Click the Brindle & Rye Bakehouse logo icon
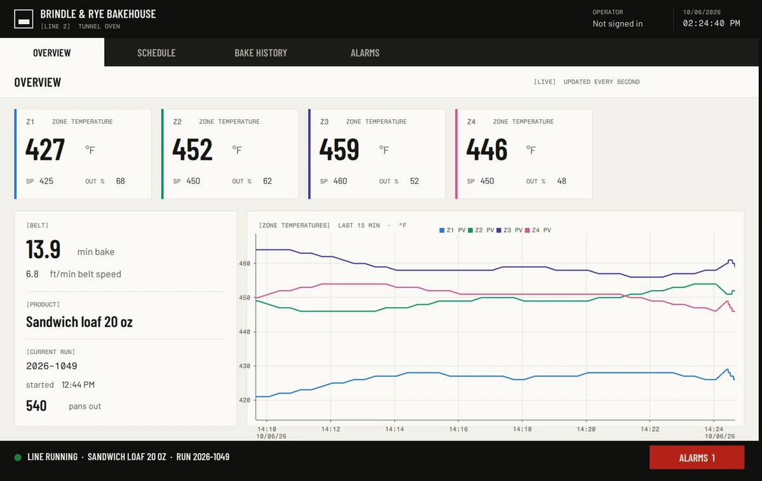Viewport: 762px width, 481px height. (24, 19)
